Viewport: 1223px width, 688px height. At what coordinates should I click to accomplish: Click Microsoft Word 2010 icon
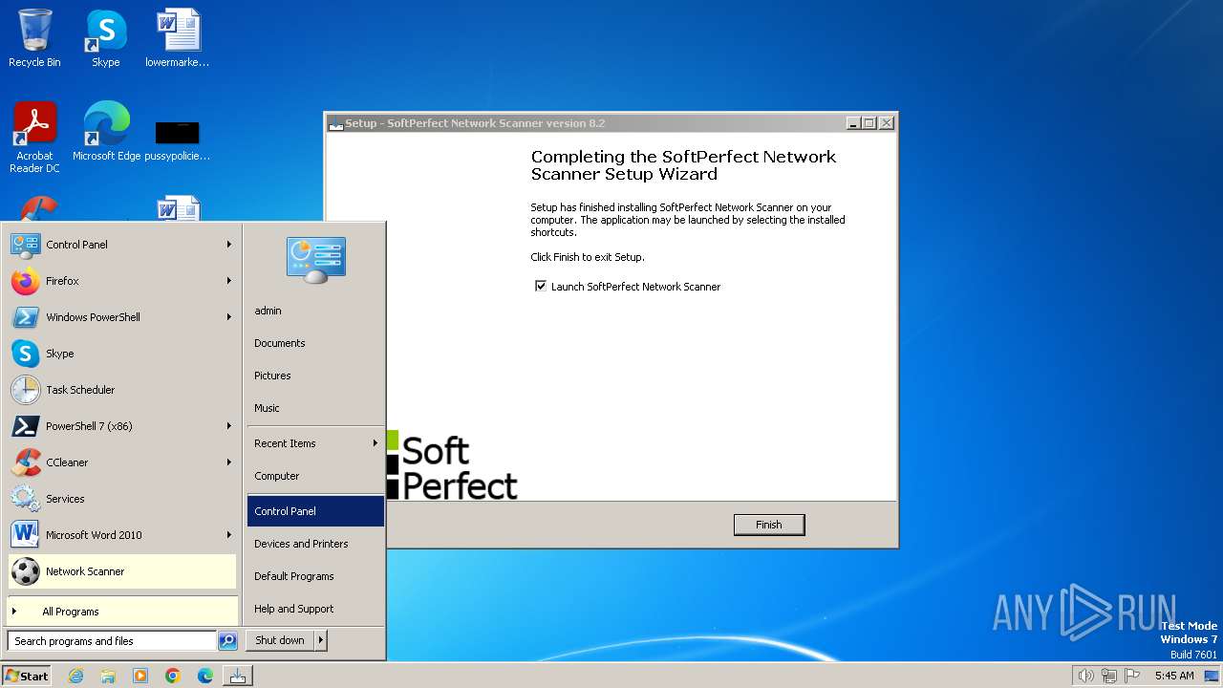[25, 535]
